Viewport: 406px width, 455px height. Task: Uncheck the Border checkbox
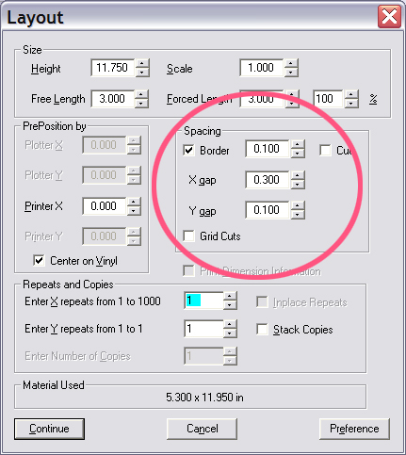[x=188, y=150]
